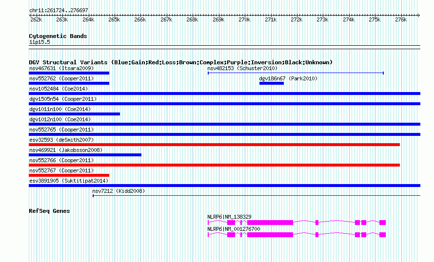
Task: Select the blue bar under dgv1012n100
Action: pyautogui.click(x=224, y=124)
